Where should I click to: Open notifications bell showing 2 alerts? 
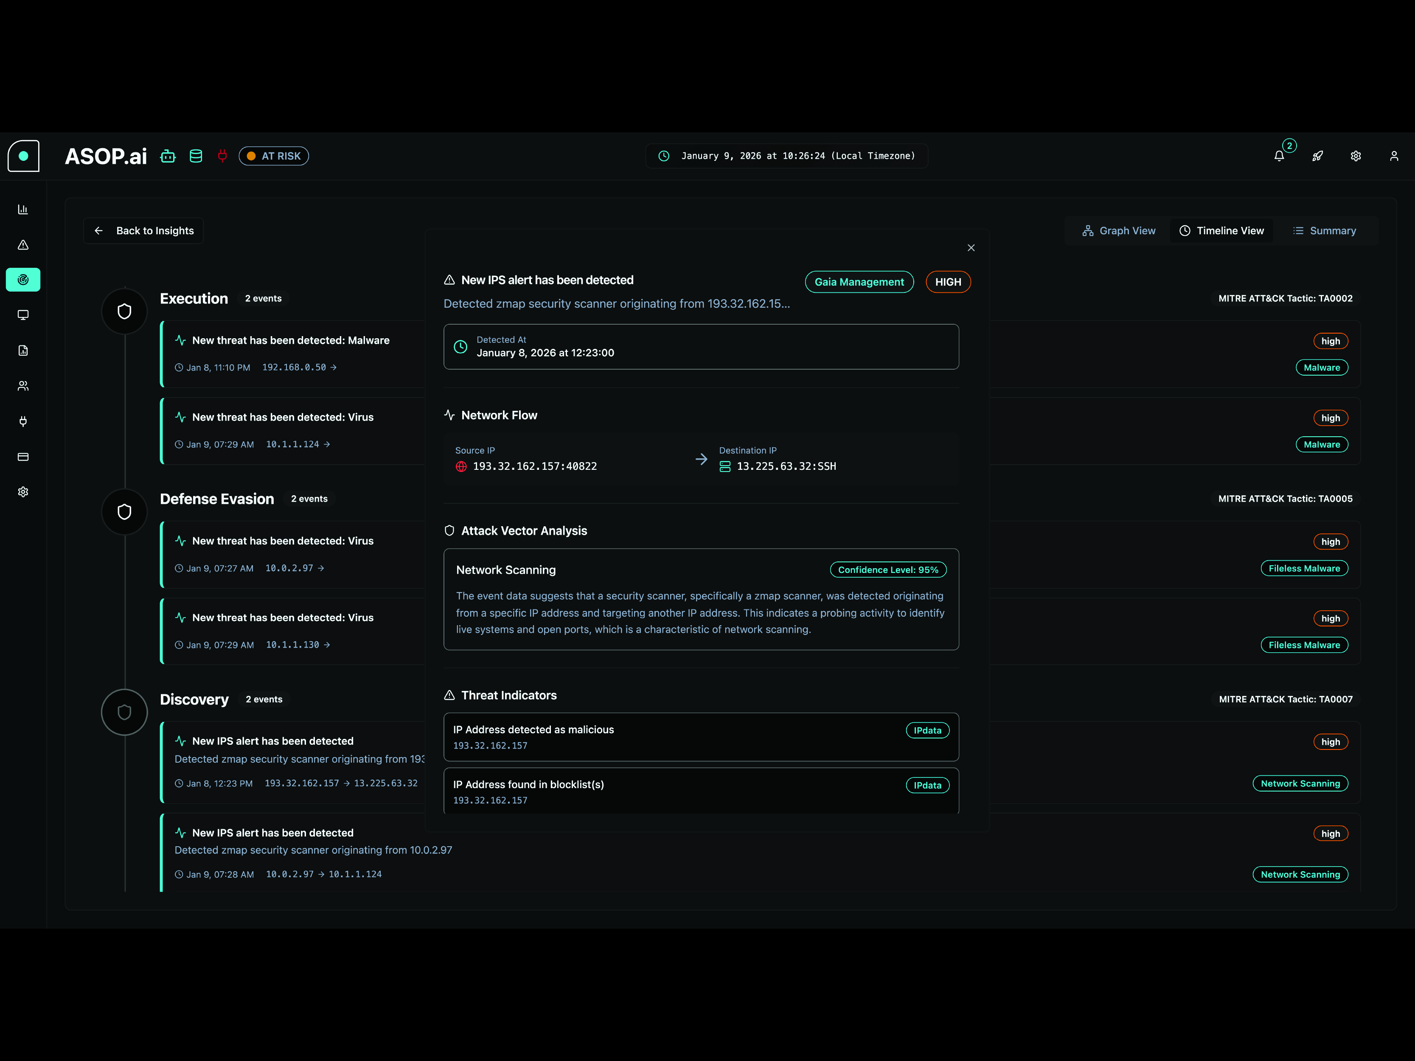pos(1279,155)
